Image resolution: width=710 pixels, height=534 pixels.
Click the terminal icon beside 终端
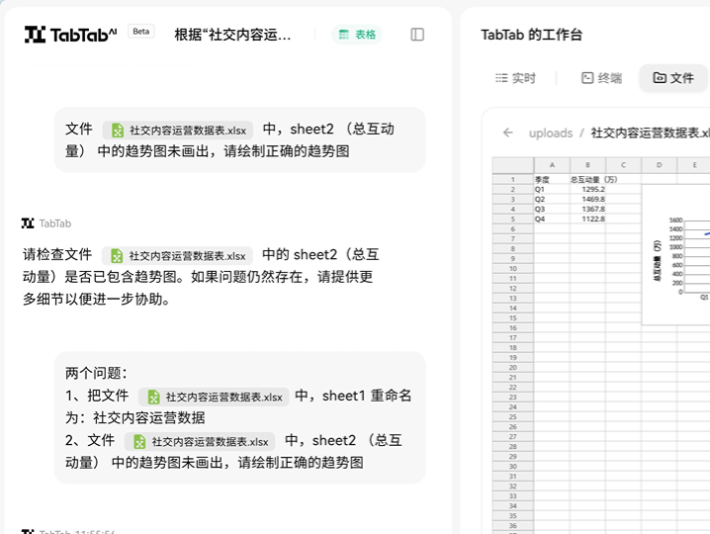(x=587, y=78)
